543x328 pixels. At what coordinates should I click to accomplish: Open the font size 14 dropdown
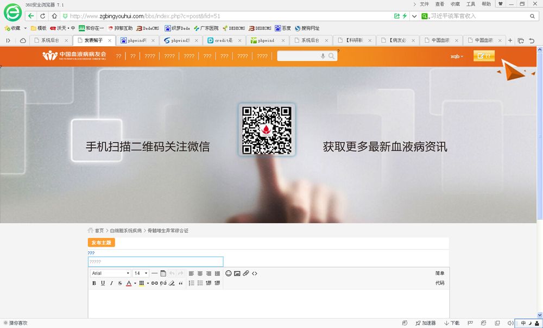141,273
